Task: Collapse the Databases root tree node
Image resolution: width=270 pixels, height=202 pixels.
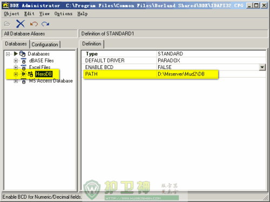Action: [8, 54]
